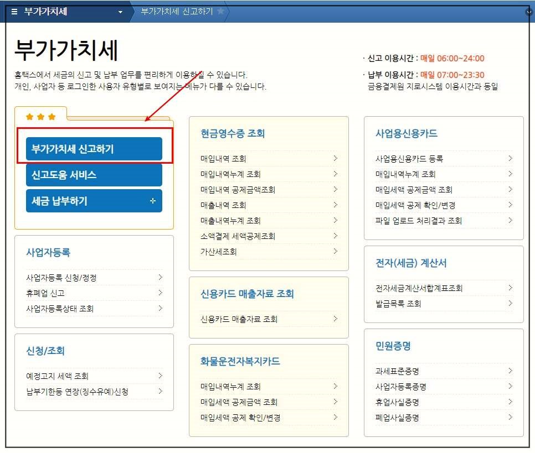
Task: Open 휴폐업 신고 link
Action: 45,293
